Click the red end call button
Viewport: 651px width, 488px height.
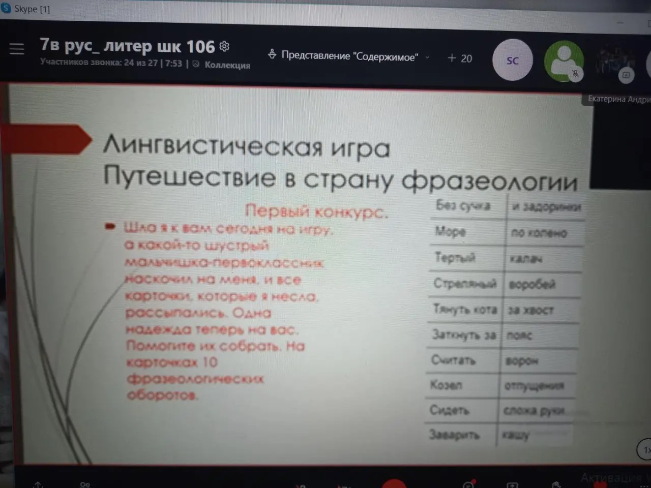tap(394, 484)
